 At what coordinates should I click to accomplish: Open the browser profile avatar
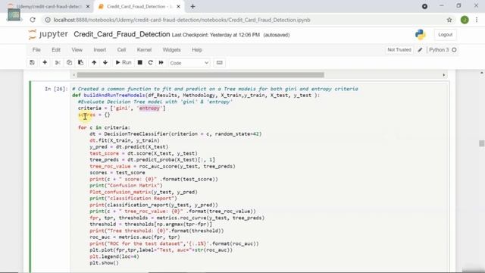click(465, 20)
